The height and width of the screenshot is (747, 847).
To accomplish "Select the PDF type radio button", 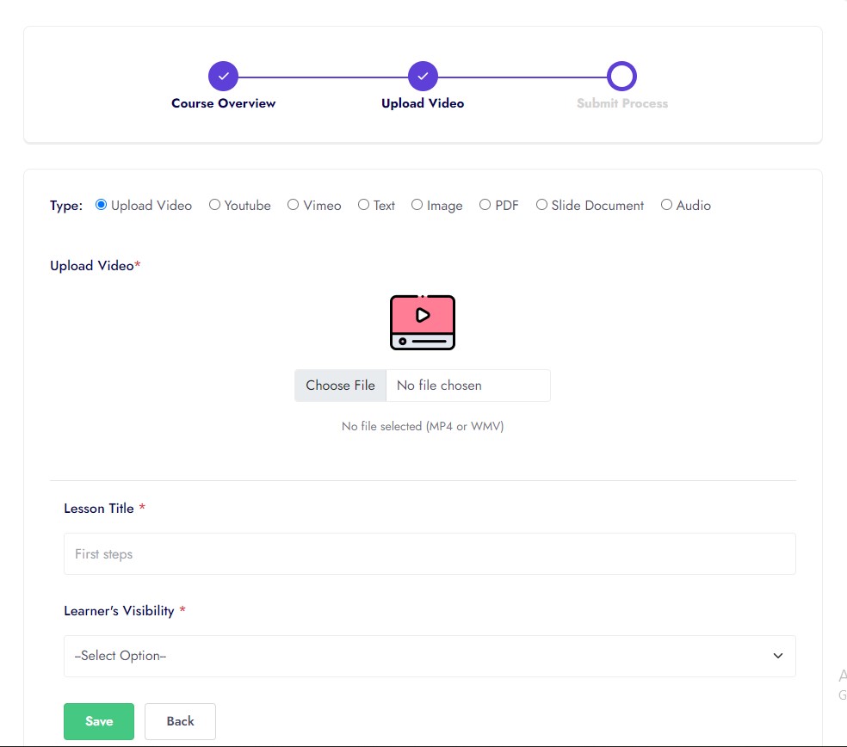I will [485, 205].
